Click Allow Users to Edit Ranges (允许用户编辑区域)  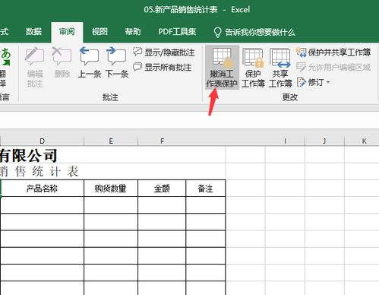pos(333,67)
